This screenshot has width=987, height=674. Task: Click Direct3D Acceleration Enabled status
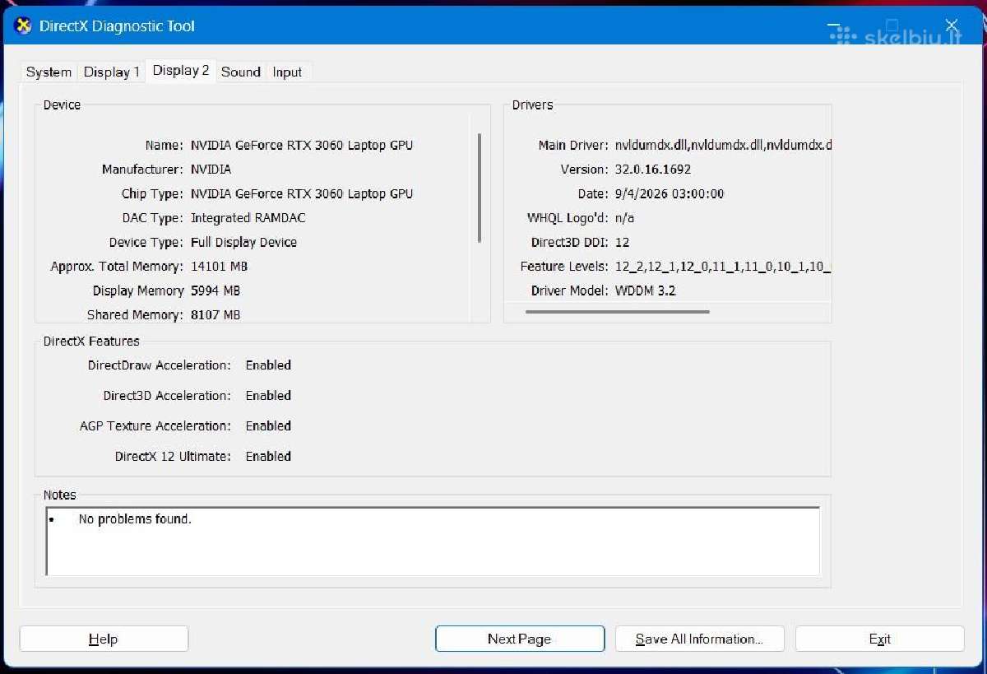coord(268,395)
